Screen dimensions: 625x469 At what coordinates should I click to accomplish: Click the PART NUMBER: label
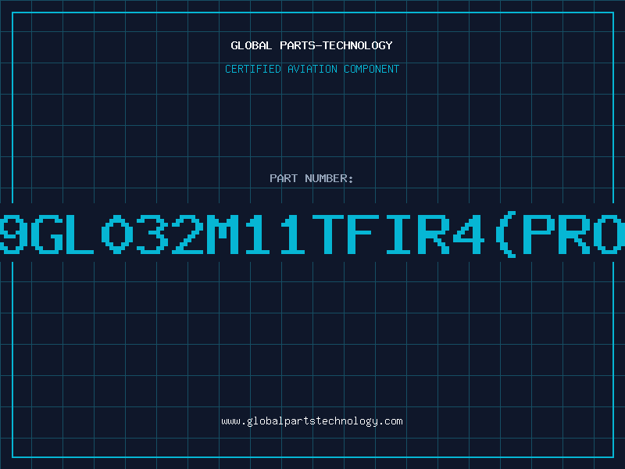[x=311, y=178]
